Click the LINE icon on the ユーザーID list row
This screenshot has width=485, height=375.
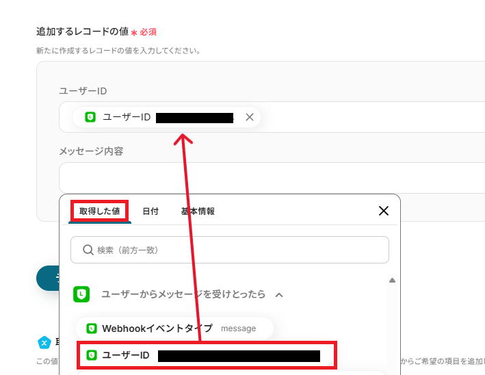pos(92,355)
